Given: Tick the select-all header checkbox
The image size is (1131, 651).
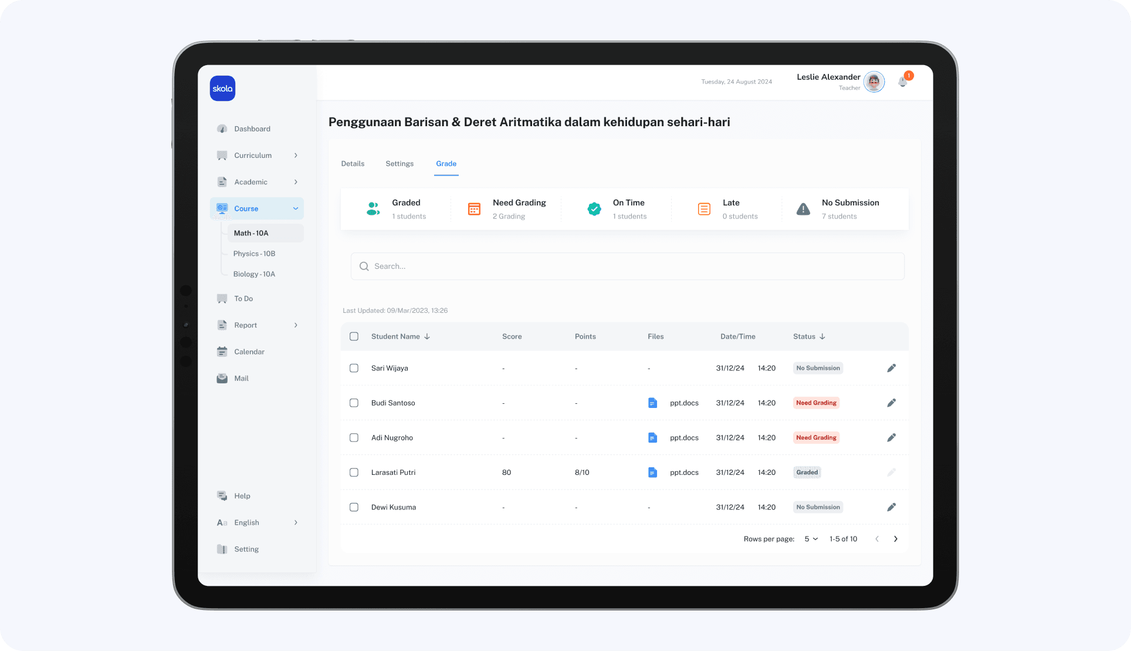Looking at the screenshot, I should (354, 336).
